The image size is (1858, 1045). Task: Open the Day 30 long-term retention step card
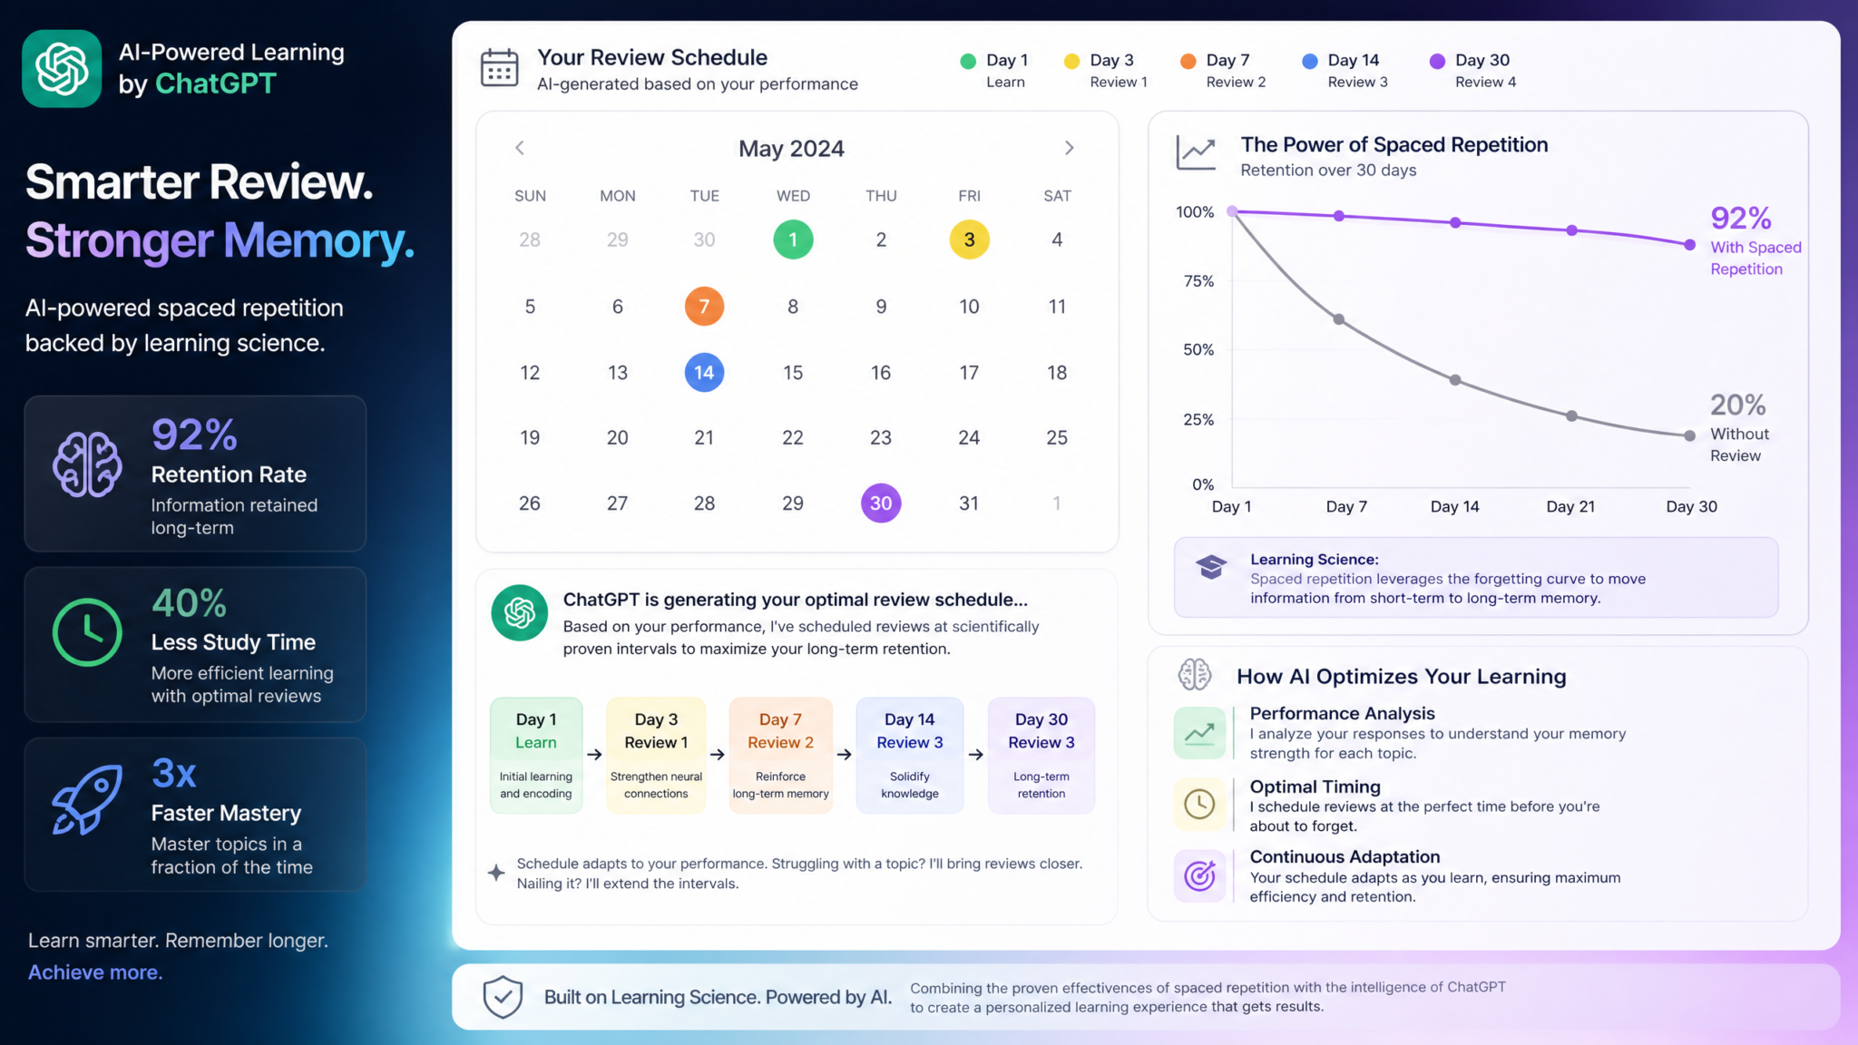tap(1041, 755)
